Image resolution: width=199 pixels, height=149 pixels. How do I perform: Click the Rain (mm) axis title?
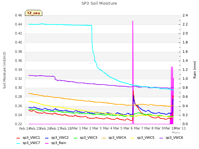click(x=195, y=70)
